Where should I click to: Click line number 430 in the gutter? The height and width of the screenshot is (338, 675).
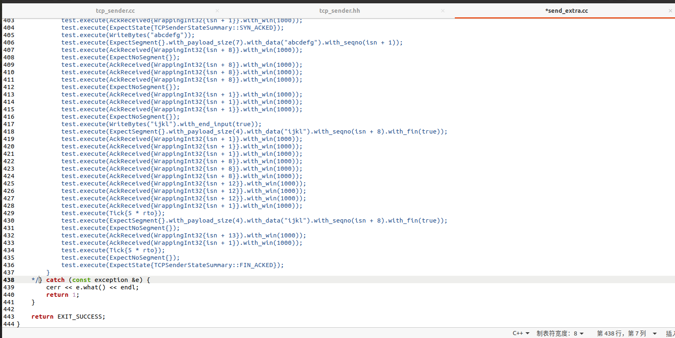click(x=9, y=221)
